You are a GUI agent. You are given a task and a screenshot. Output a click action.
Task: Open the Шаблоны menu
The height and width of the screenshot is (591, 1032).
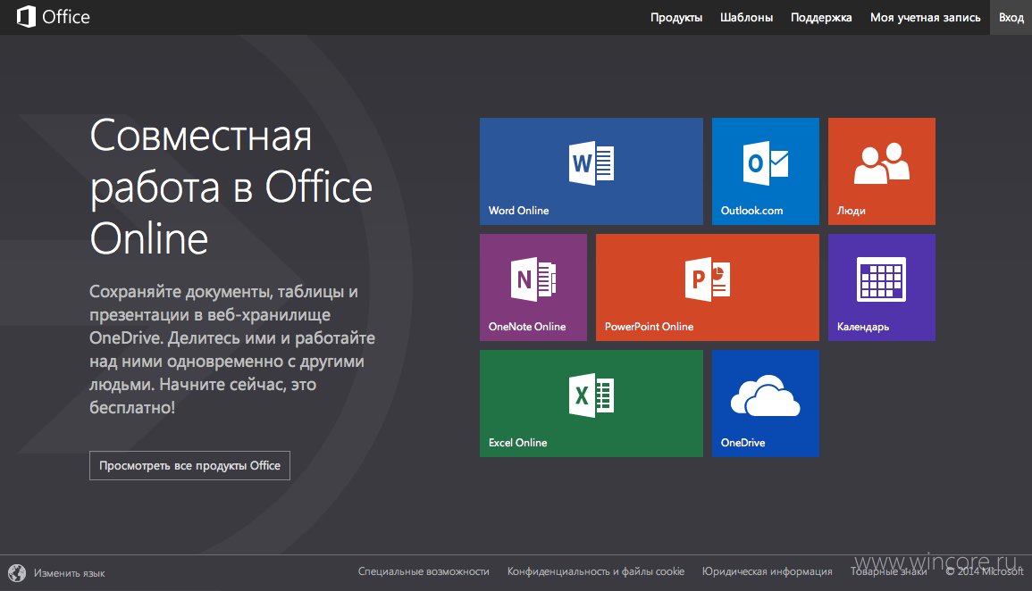point(746,17)
